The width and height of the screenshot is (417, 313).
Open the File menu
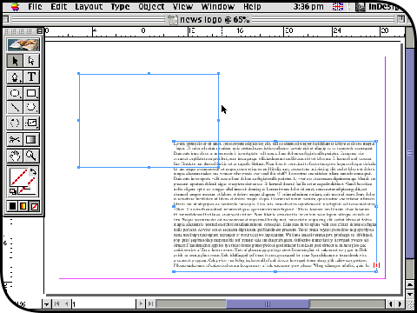pos(35,6)
